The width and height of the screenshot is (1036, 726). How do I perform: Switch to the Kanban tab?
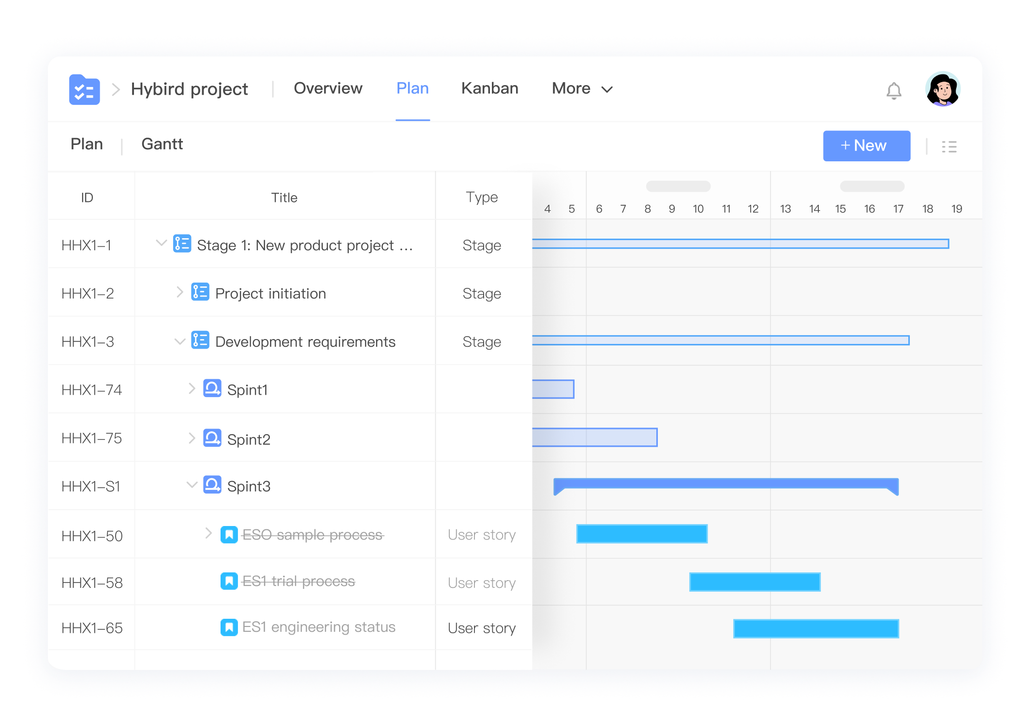point(489,88)
